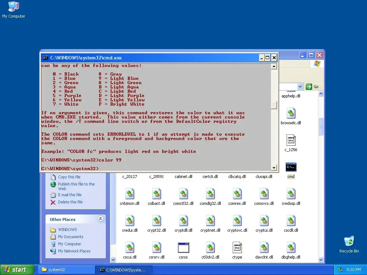Select the cnbjmon.dll file icon
The image size is (367, 275).
click(130, 194)
